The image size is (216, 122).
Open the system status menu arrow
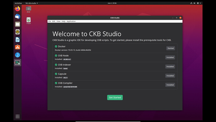coord(200,3)
